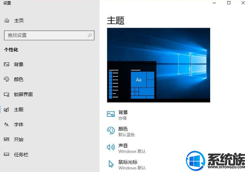Click the 颜色 palette icon under the preview
This screenshot has height=172, width=245.
(x=111, y=131)
